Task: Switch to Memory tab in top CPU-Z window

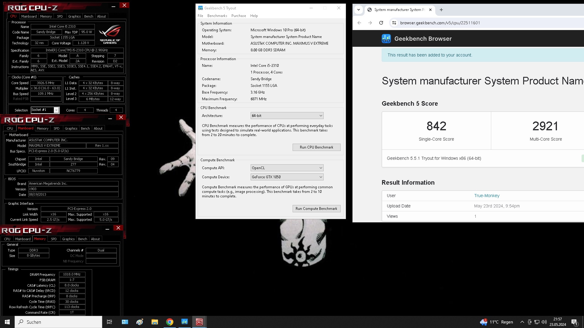Action: [46, 16]
